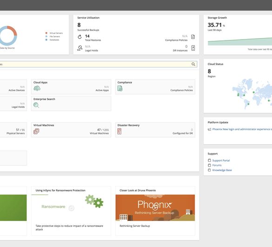
Task: Click the '14' Total Restores value
Action: click(87, 36)
